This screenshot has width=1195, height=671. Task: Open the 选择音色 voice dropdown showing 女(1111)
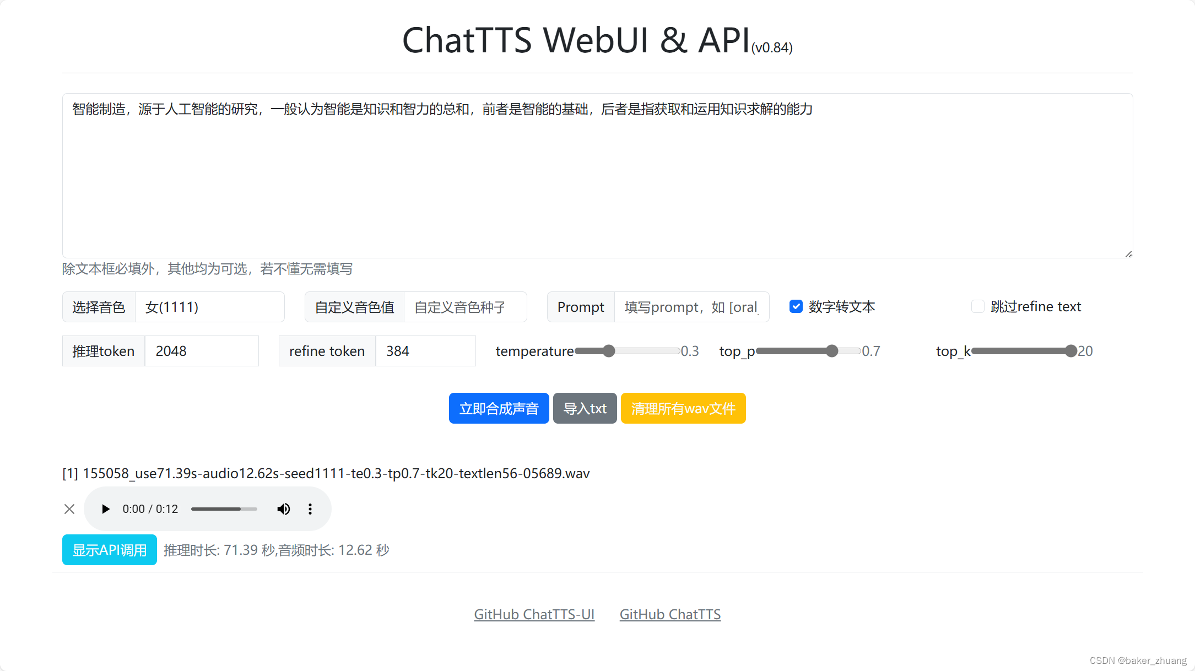click(x=209, y=307)
